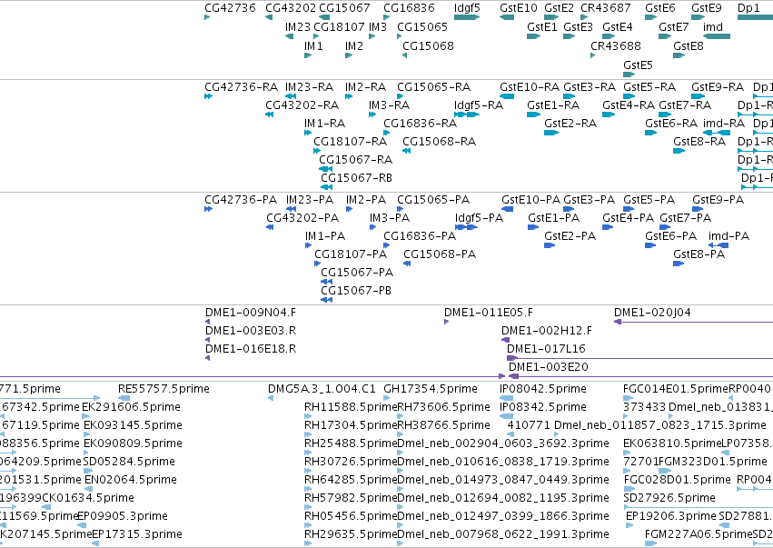Viewport: 773px width, 548px height.
Task: Select the IM1 gene label
Action: [x=313, y=45]
